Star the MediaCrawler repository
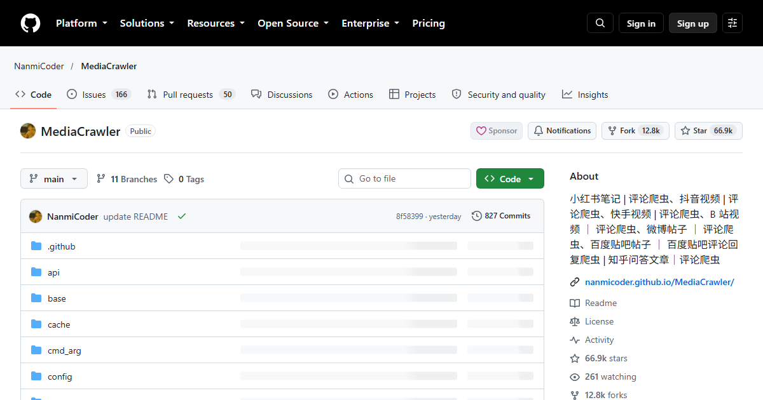 (708, 131)
